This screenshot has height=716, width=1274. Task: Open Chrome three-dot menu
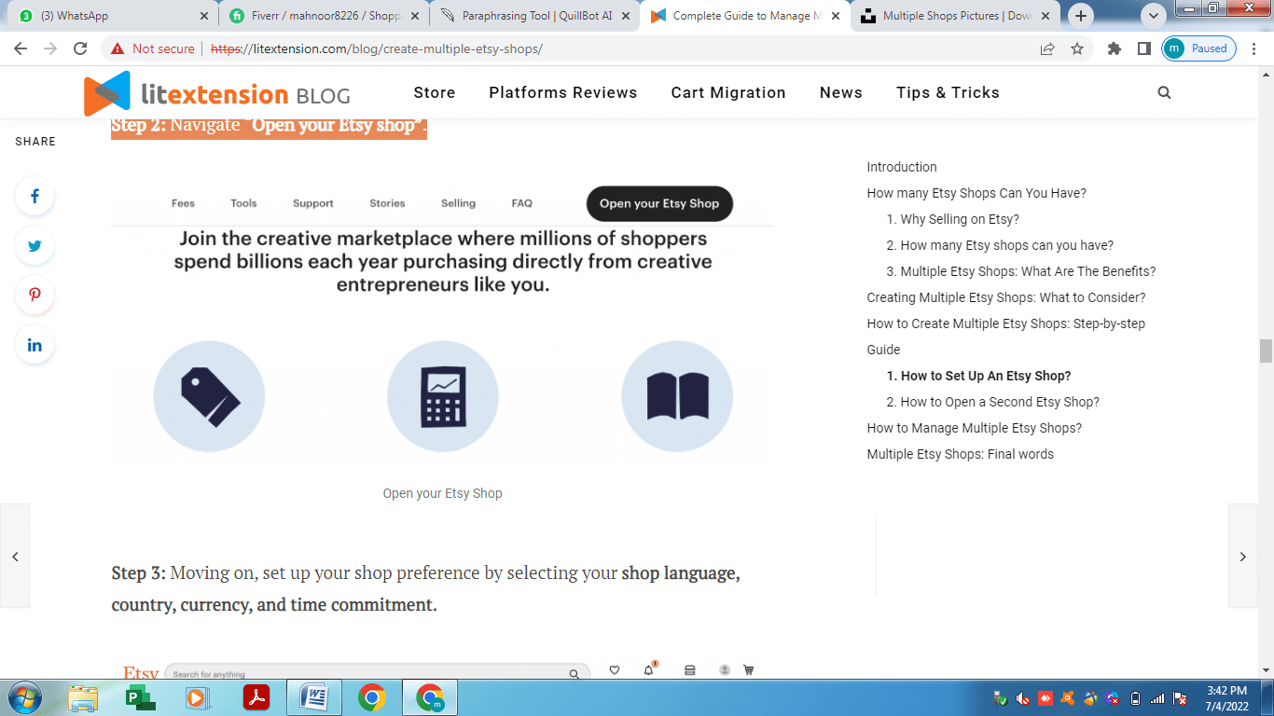(x=1254, y=48)
